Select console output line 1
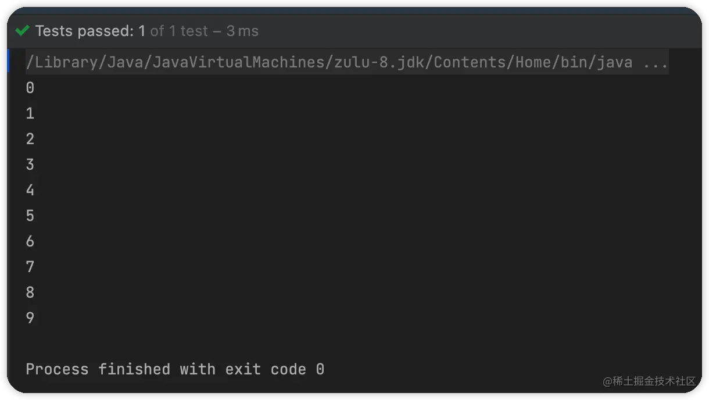Viewport: 709px width, 400px height. point(30,113)
